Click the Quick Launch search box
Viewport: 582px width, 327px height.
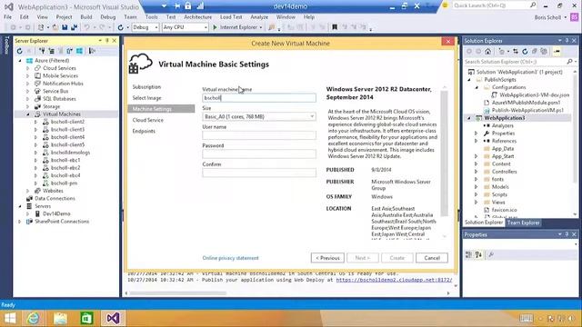coord(491,5)
